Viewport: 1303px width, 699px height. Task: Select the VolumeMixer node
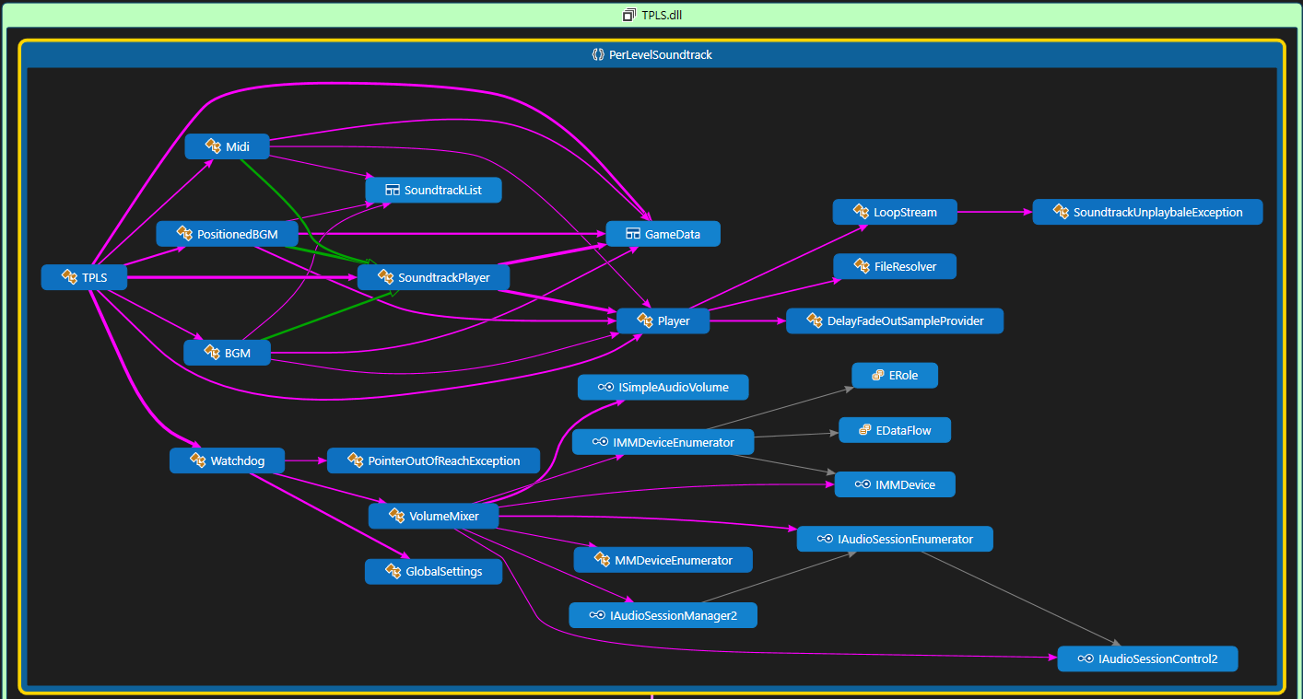(x=434, y=517)
